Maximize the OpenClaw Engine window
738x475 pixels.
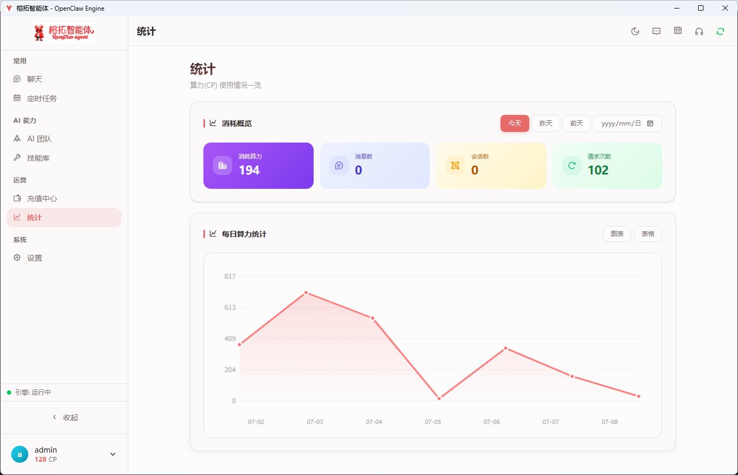[701, 8]
